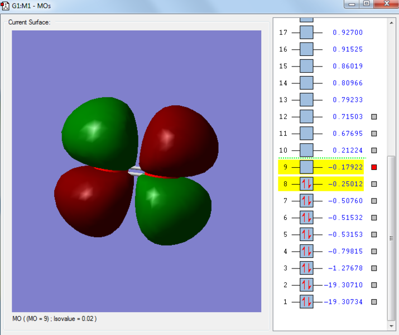This screenshot has height=335, width=399.
Task: Click energy value -19.30734
Action: [343, 302]
